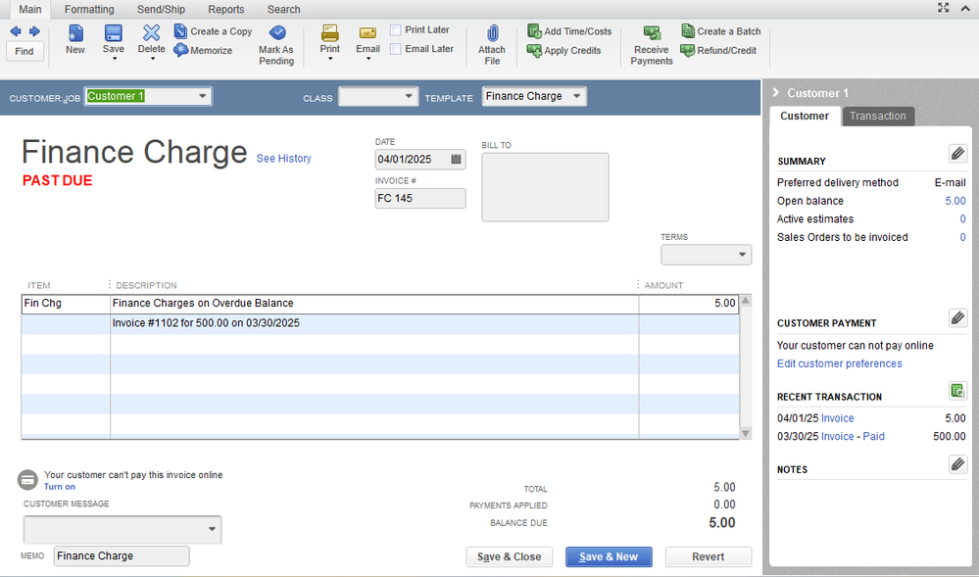Create a New invoice

click(75, 39)
